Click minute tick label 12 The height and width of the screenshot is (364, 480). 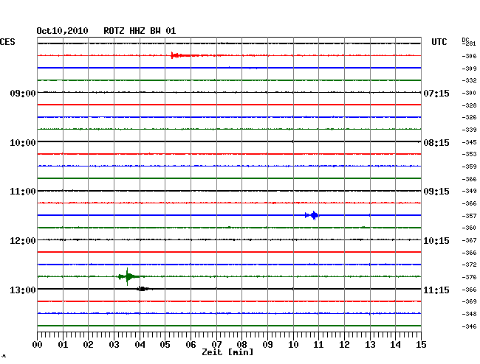click(x=344, y=345)
